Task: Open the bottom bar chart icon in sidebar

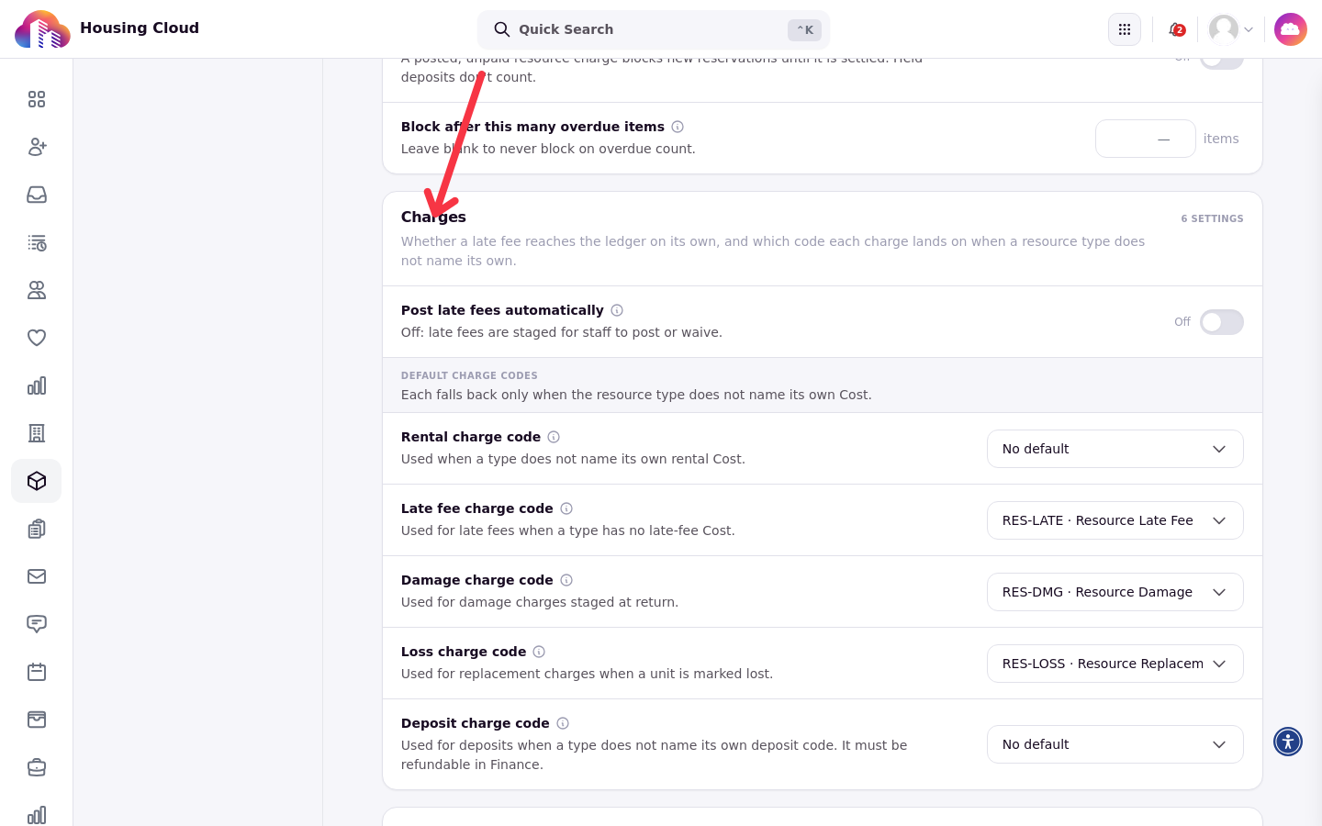Action: [x=37, y=815]
